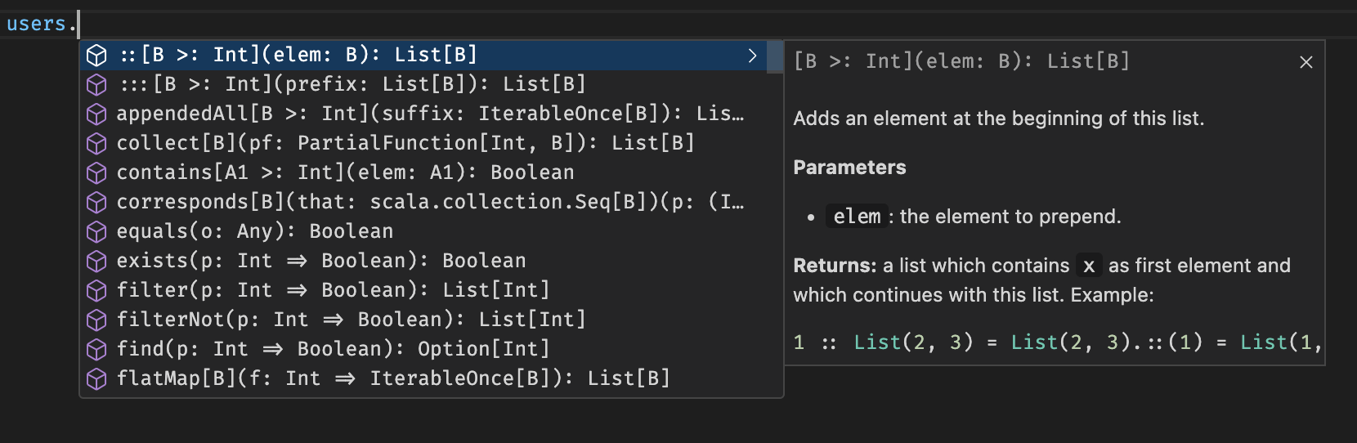Choose the filterNot completion item

point(351,320)
